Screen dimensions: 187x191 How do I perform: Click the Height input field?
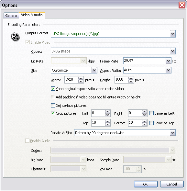click(122, 80)
